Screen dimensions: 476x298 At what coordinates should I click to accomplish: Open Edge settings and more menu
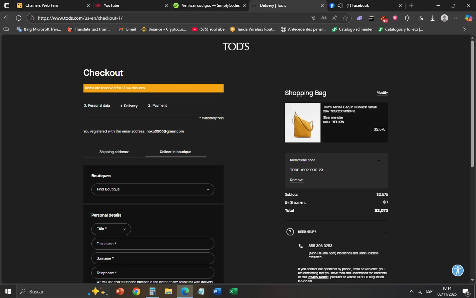[x=456, y=18]
